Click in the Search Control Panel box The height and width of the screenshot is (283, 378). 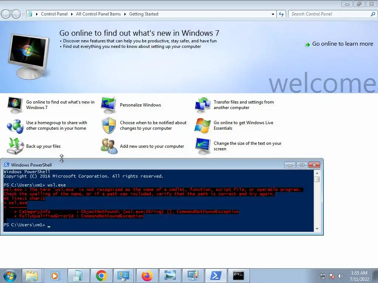(329, 14)
